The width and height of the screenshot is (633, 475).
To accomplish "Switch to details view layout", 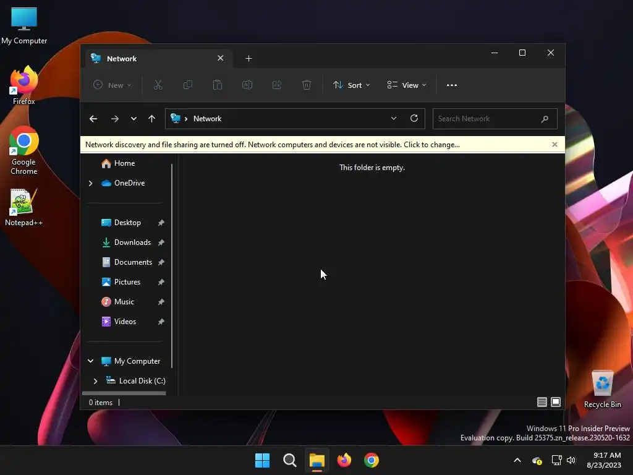I will 542,402.
